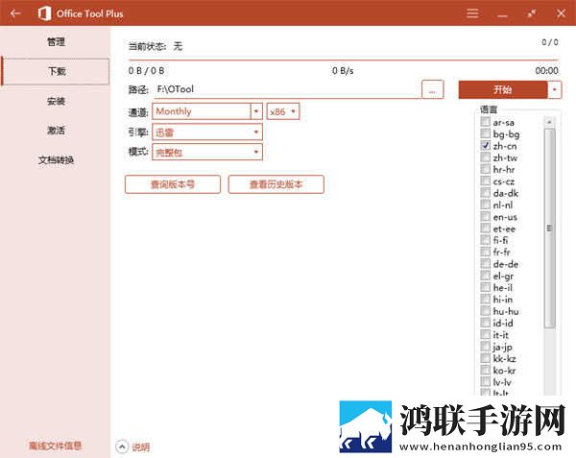Check the et-ee language checkbox
Screen dimensions: 576x458
pyautogui.click(x=485, y=228)
